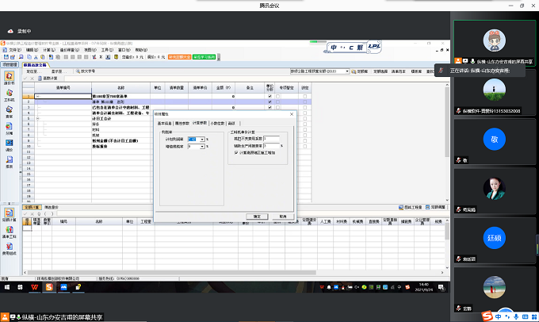
Task: Open the 文件 menu
Action: 14,50
